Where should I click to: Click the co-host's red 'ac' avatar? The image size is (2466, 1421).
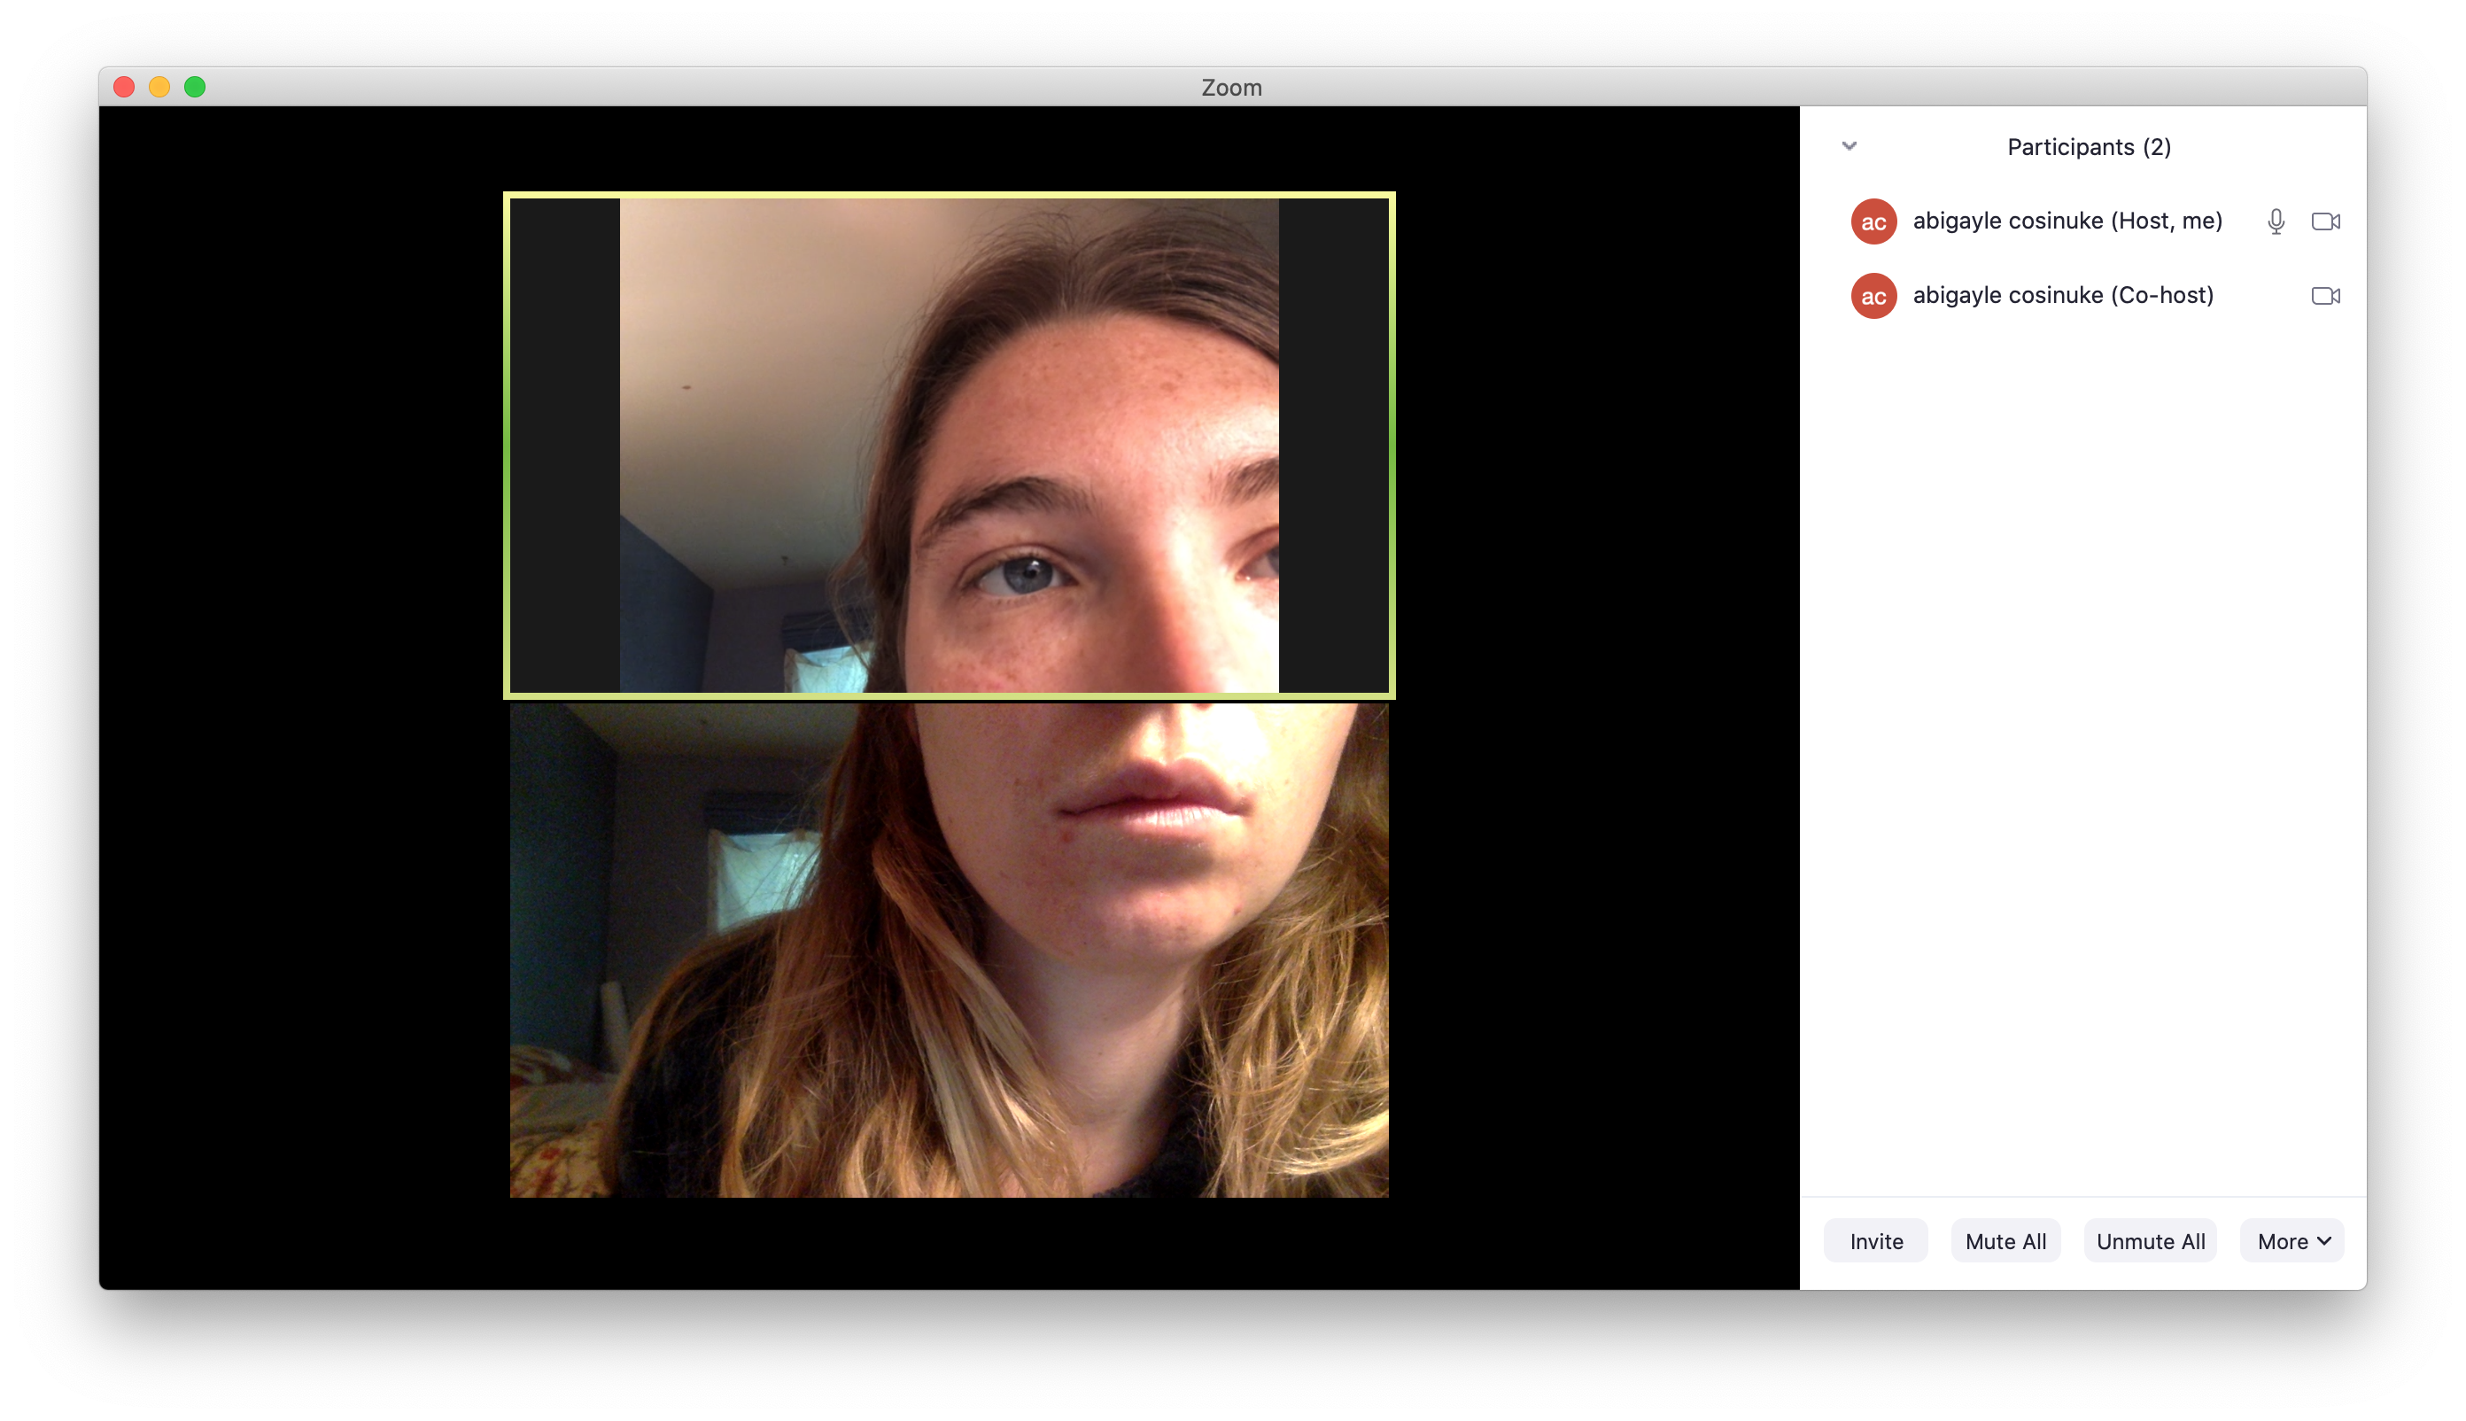pyautogui.click(x=1873, y=296)
